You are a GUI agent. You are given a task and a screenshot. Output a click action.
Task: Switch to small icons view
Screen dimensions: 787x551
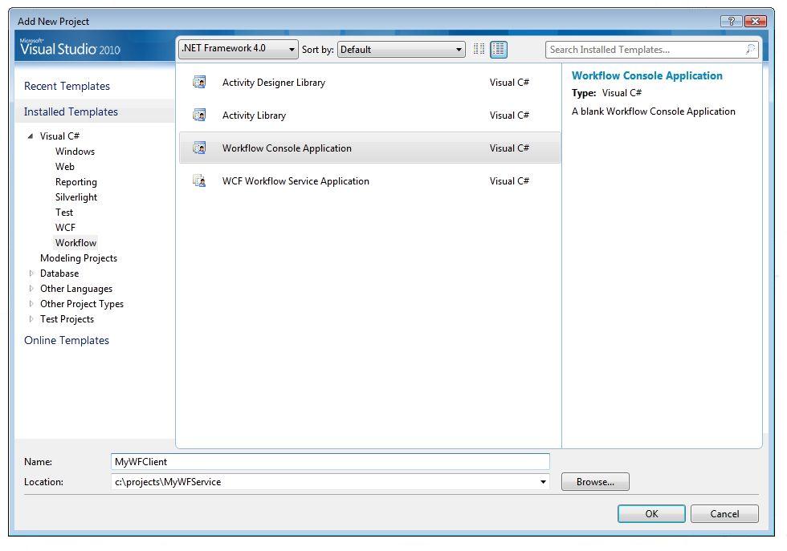point(479,49)
